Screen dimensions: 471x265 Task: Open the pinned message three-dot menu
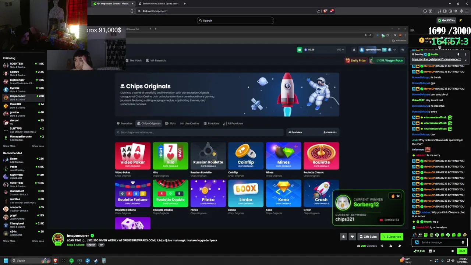(x=465, y=54)
